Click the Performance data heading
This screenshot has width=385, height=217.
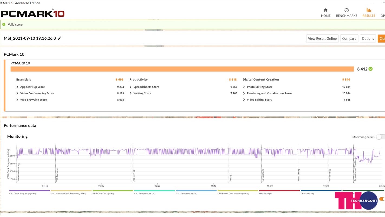(x=20, y=126)
